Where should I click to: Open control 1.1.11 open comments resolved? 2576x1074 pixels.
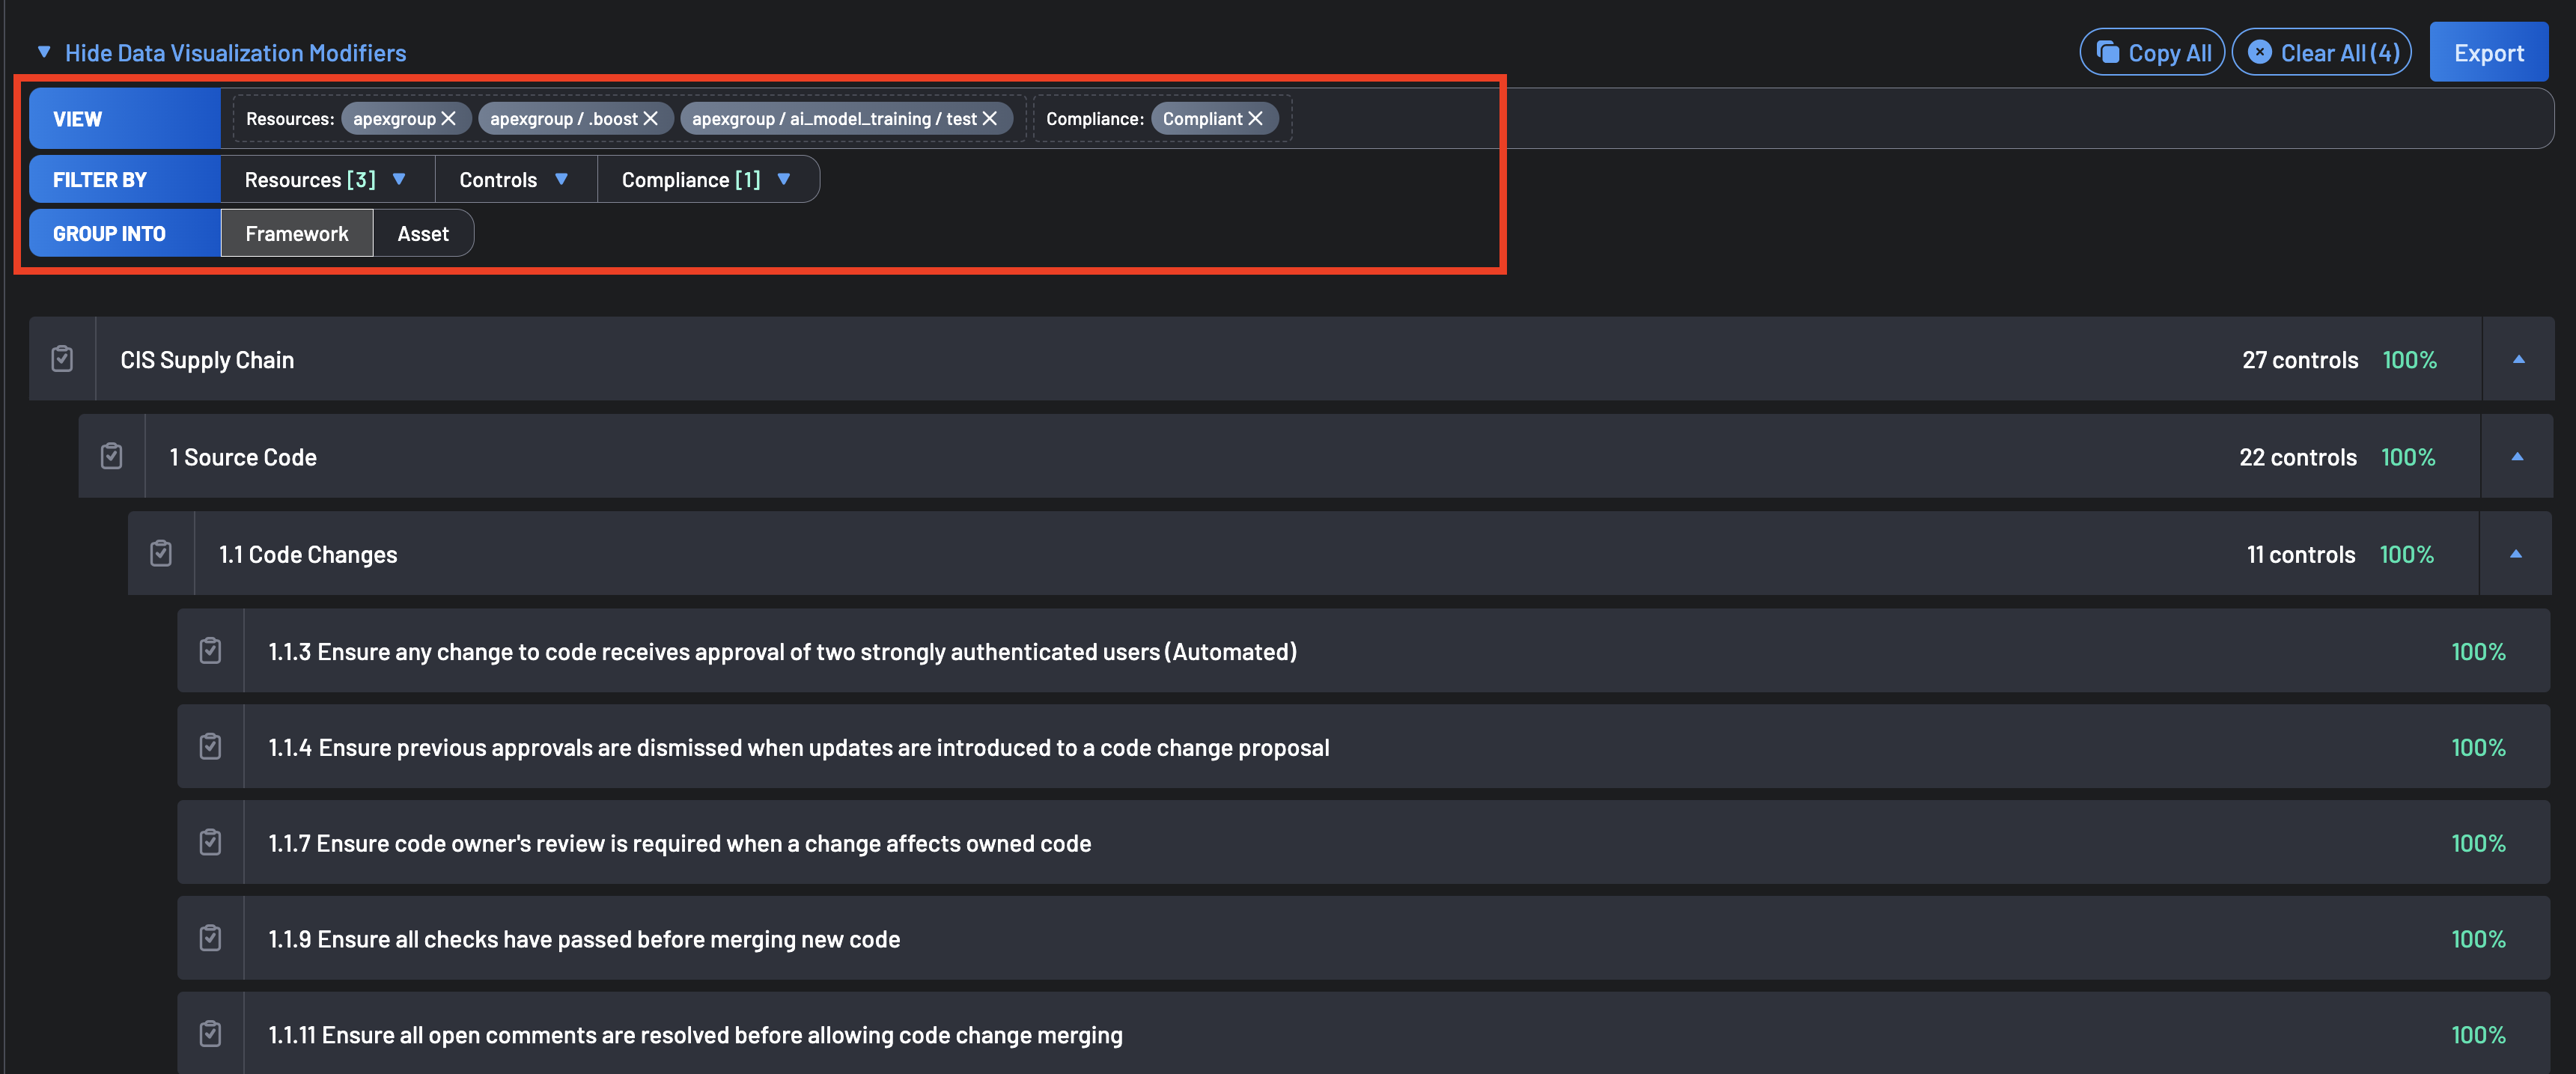click(x=1364, y=1034)
